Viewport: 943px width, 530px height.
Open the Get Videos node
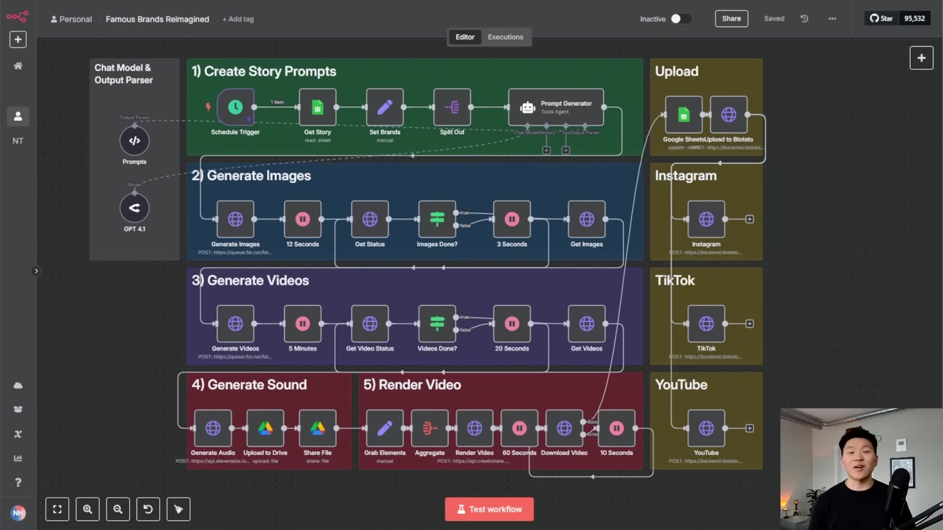pos(587,323)
